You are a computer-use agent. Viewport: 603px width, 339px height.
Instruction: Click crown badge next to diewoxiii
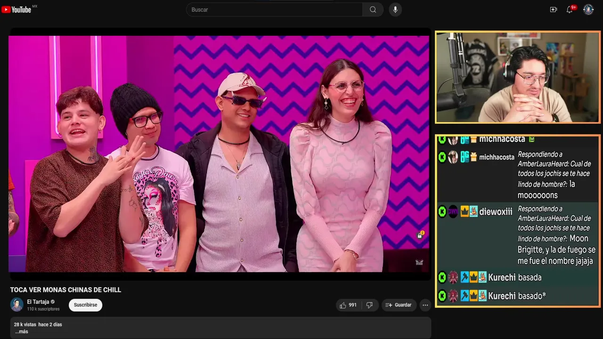pos(464,212)
